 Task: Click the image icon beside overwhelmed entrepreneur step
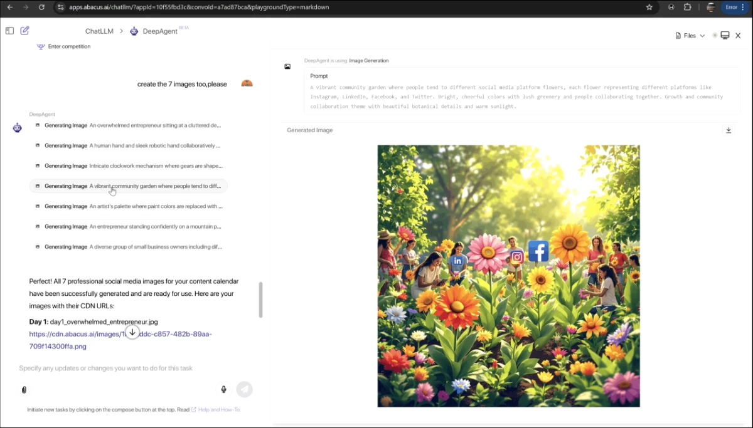click(38, 125)
